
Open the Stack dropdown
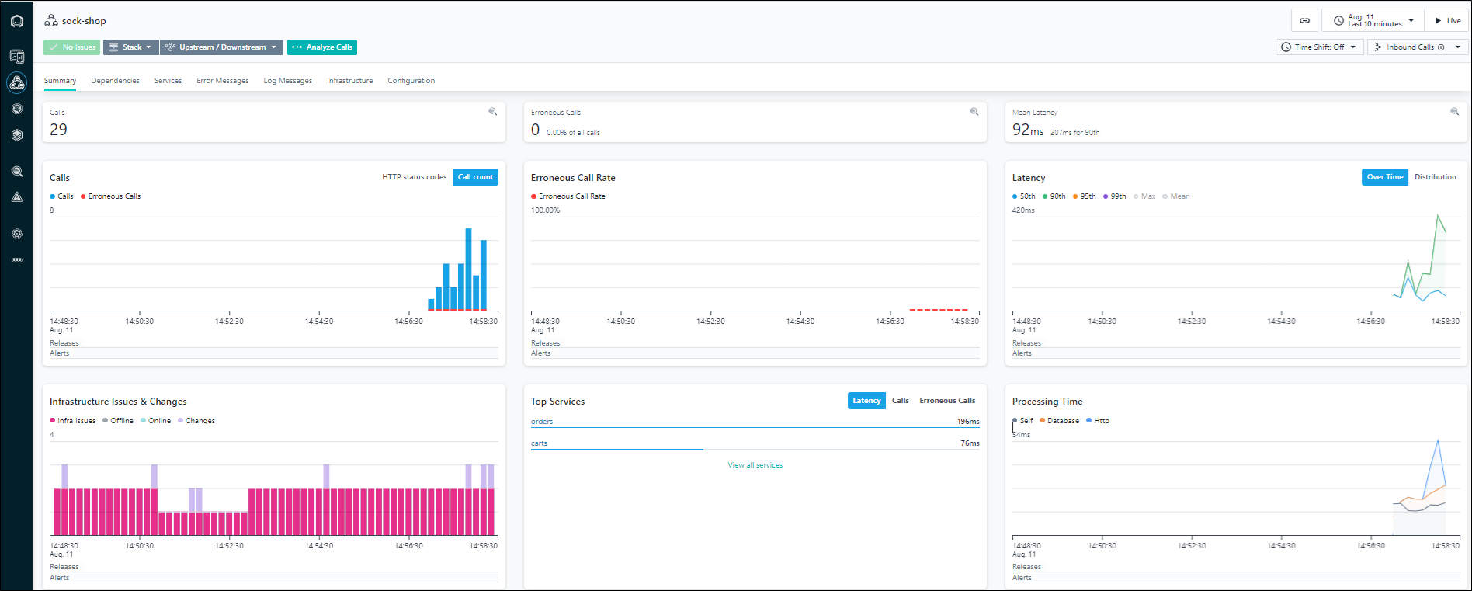[130, 47]
